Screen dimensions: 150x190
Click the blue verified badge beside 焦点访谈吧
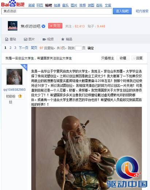[x=43, y=26]
